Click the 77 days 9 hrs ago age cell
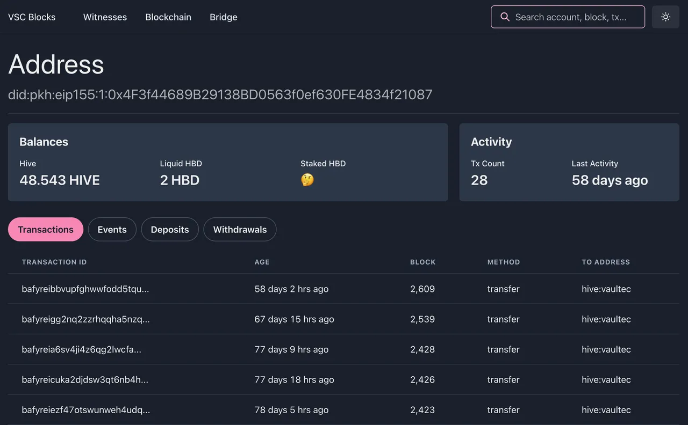The width and height of the screenshot is (688, 425). tap(291, 349)
